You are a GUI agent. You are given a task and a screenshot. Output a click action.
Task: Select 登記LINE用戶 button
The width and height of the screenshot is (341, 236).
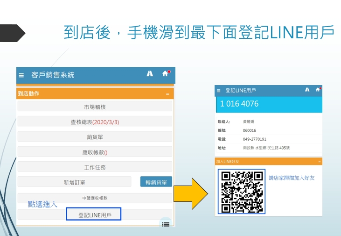click(93, 215)
